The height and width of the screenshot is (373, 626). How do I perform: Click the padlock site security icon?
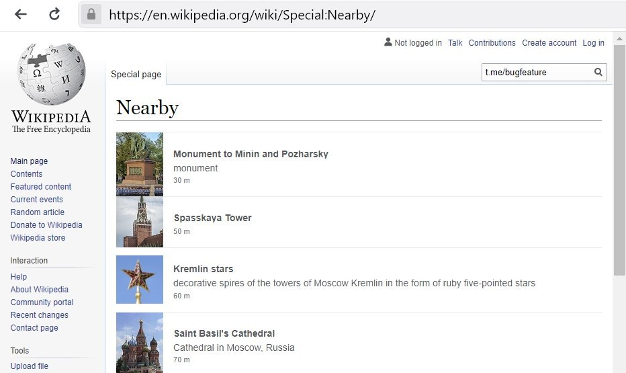pos(92,14)
